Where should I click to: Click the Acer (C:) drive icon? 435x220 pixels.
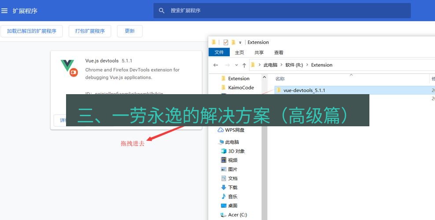(223, 215)
